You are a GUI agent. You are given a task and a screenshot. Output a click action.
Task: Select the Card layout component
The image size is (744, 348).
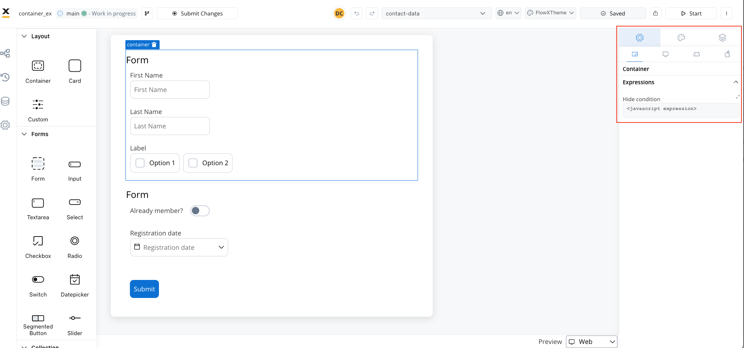coord(75,72)
